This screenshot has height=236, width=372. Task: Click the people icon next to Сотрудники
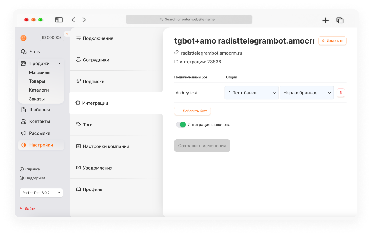(79, 60)
